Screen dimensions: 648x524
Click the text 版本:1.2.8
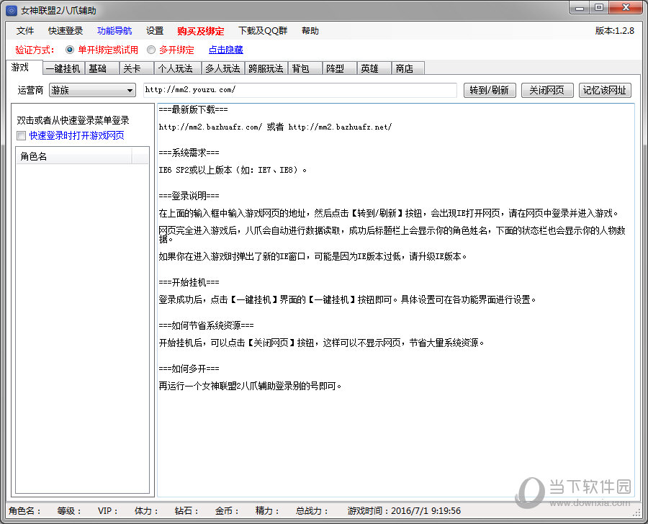[x=615, y=31]
